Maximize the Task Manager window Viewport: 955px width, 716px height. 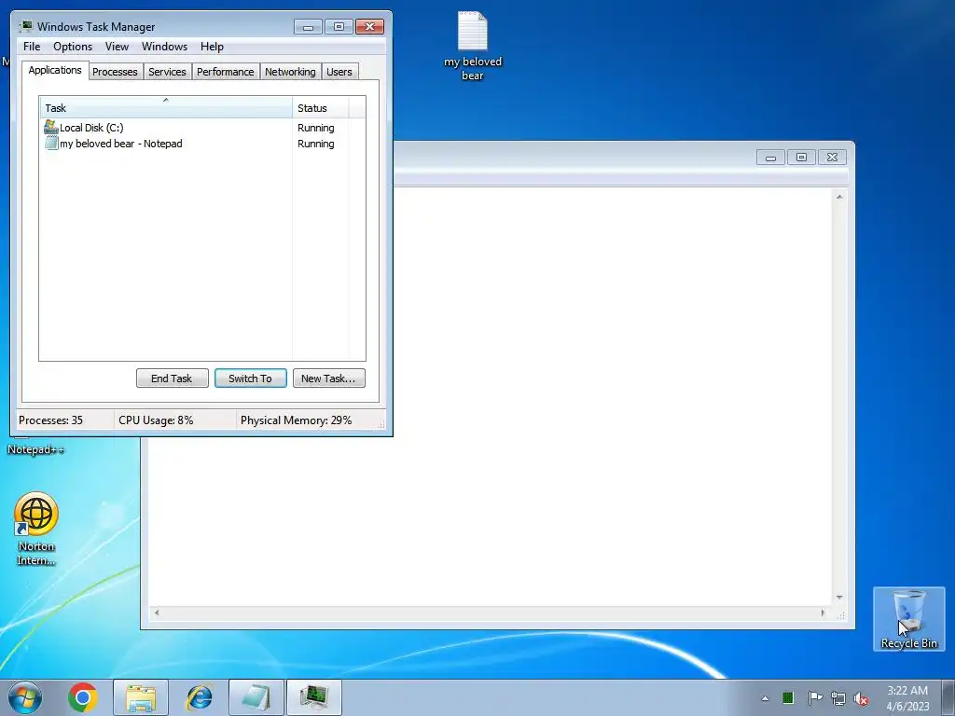click(339, 27)
